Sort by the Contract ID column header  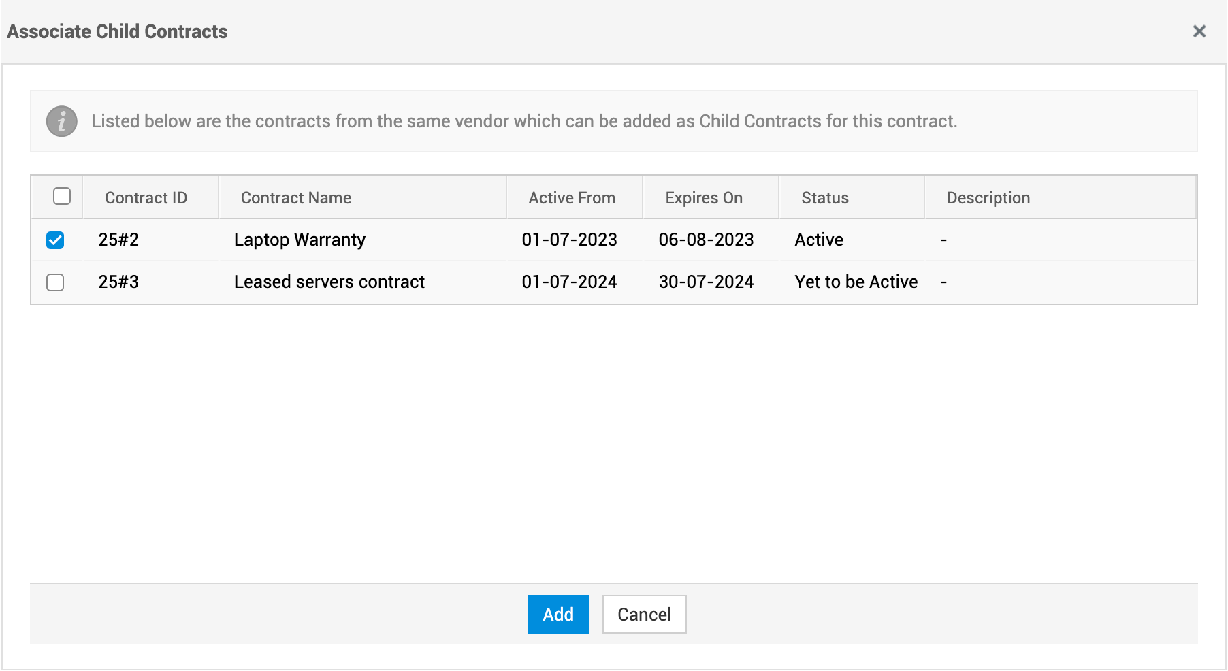tap(146, 198)
